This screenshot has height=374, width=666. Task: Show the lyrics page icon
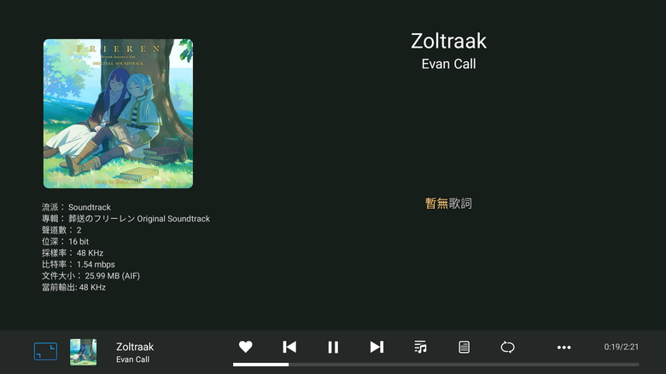click(x=464, y=347)
